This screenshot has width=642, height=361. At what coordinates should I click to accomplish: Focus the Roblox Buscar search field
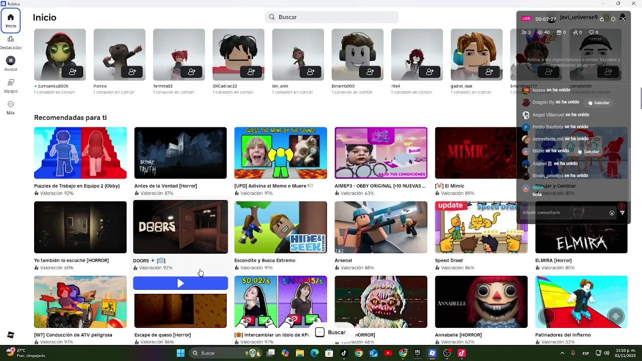(x=332, y=17)
